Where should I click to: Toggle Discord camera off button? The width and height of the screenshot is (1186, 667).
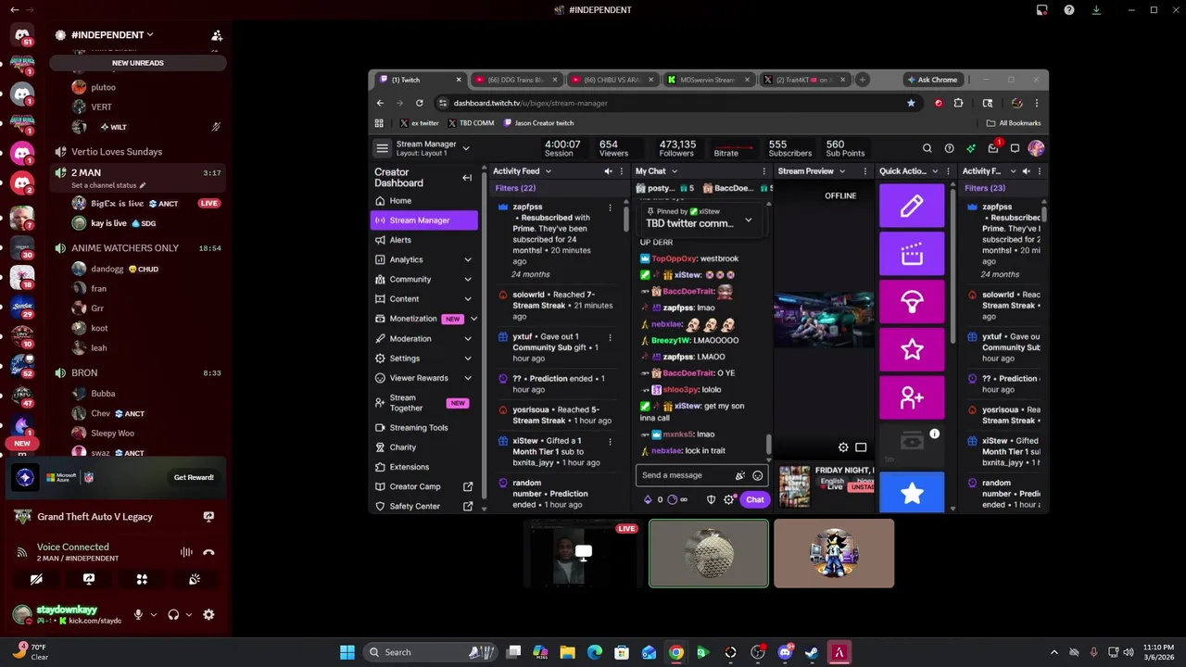click(x=36, y=579)
